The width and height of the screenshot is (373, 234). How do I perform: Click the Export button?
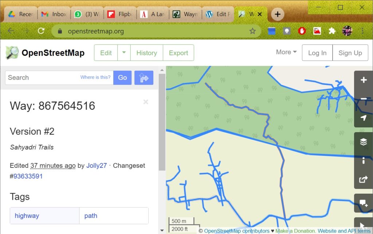[x=178, y=53]
